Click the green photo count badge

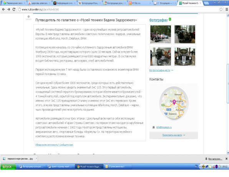[170, 19]
